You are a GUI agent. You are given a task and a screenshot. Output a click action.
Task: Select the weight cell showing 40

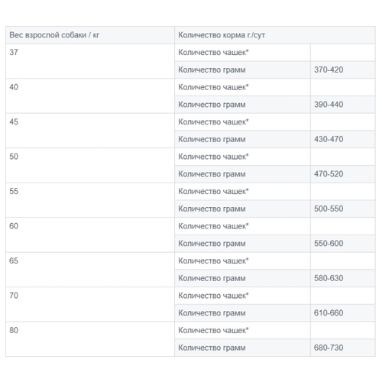pyautogui.click(x=90, y=96)
